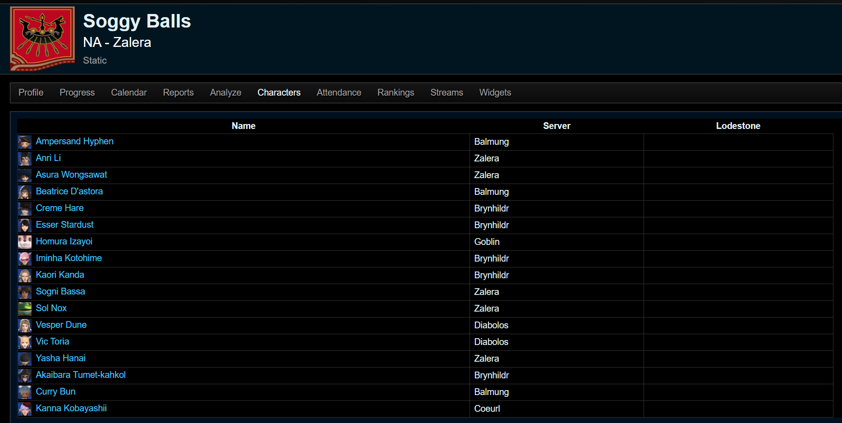Viewport: 842px width, 423px height.
Task: Open the Akaibara Tumet-kahkol link
Action: point(81,375)
